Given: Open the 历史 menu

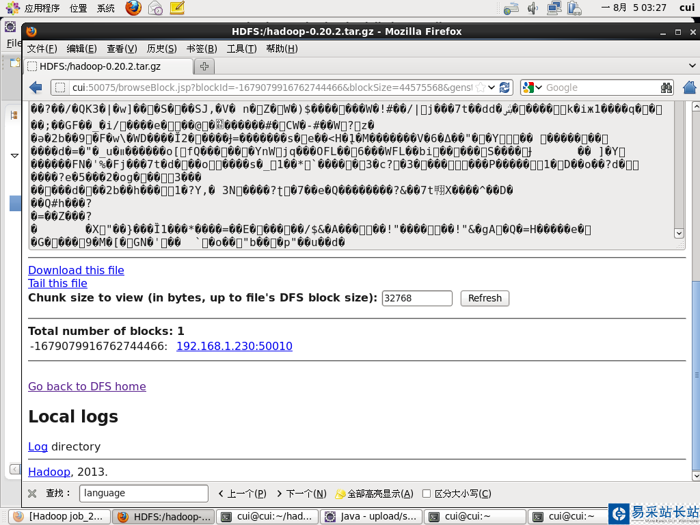Looking at the screenshot, I should click(161, 49).
